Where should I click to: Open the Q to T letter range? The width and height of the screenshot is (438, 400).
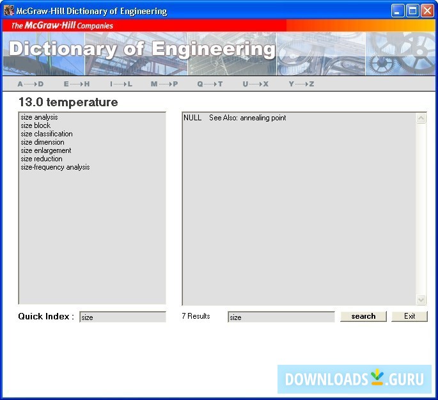click(210, 84)
